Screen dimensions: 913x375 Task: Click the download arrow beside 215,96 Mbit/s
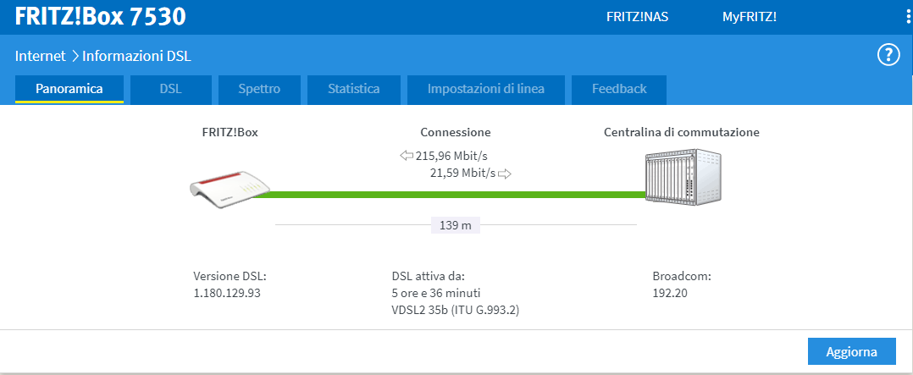406,156
